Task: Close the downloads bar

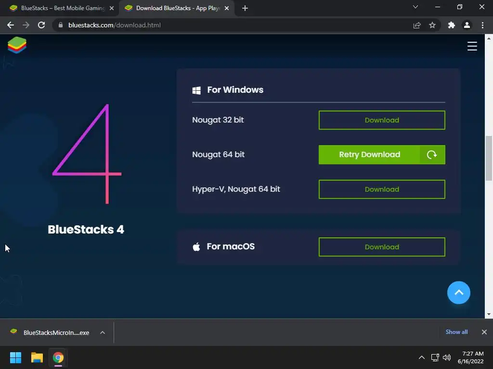Action: (484, 332)
